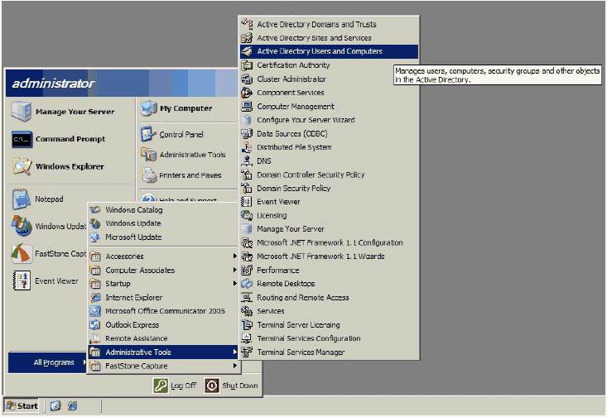Click first quick launch icon on taskbar
The width and height of the screenshot is (607, 417).
(55, 405)
